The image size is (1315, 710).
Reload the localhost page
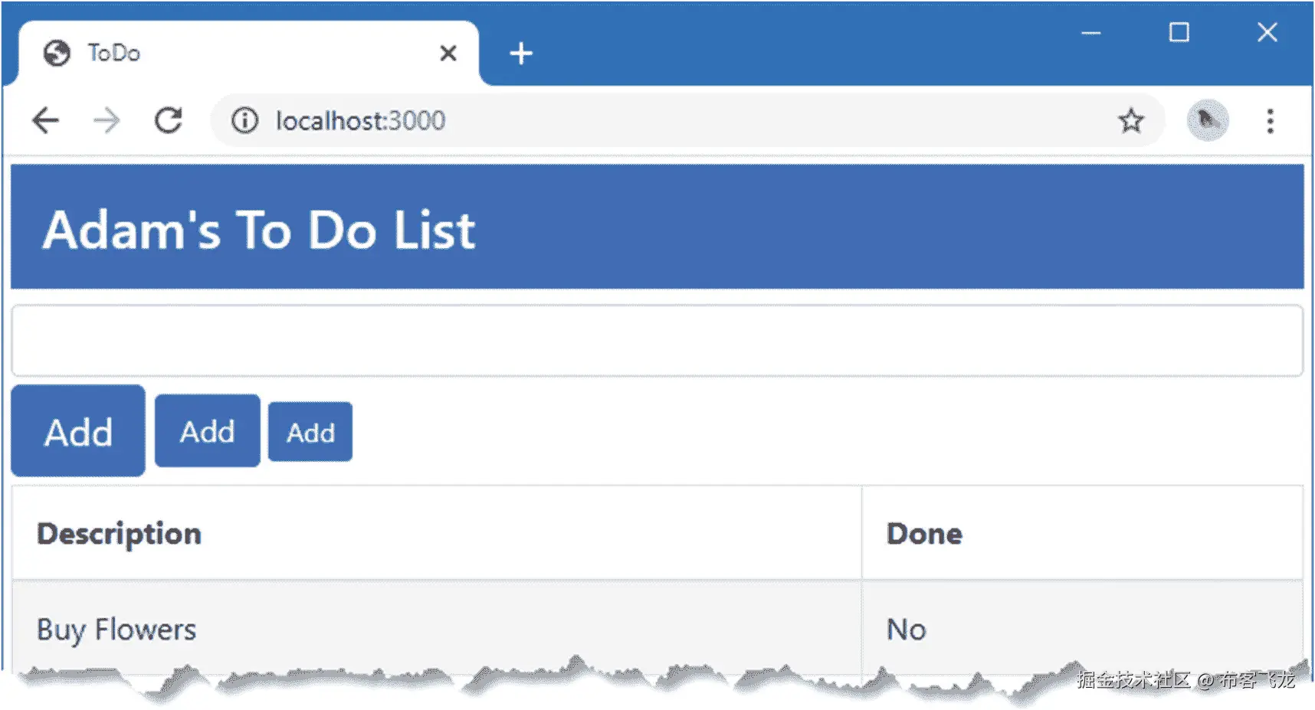click(x=169, y=120)
